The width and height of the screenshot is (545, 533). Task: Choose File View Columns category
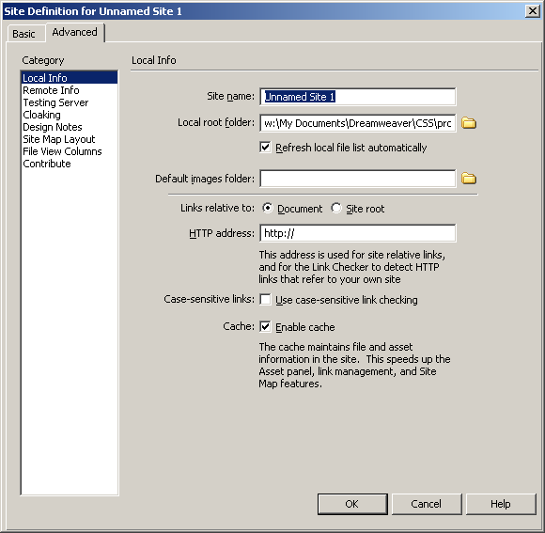click(x=62, y=151)
